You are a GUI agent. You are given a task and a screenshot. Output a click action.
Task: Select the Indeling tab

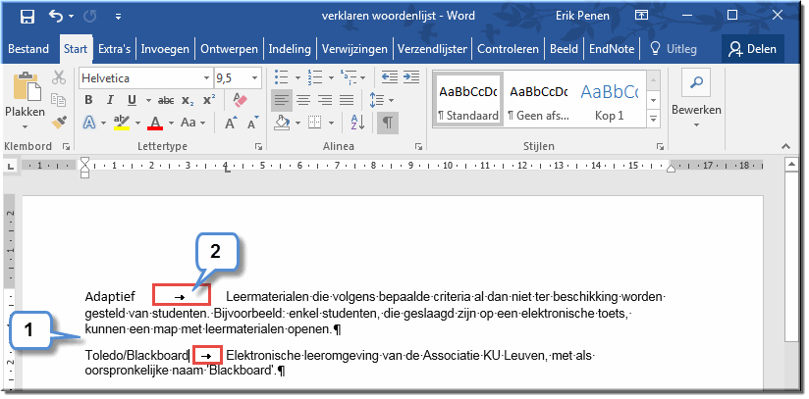290,49
